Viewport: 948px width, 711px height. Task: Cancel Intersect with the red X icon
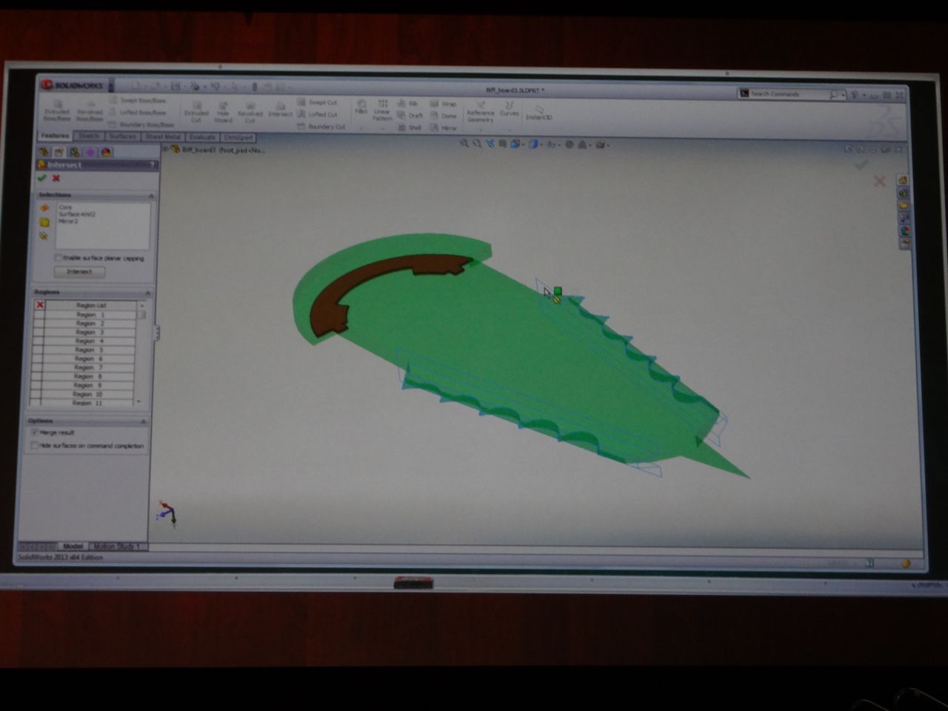click(x=56, y=178)
